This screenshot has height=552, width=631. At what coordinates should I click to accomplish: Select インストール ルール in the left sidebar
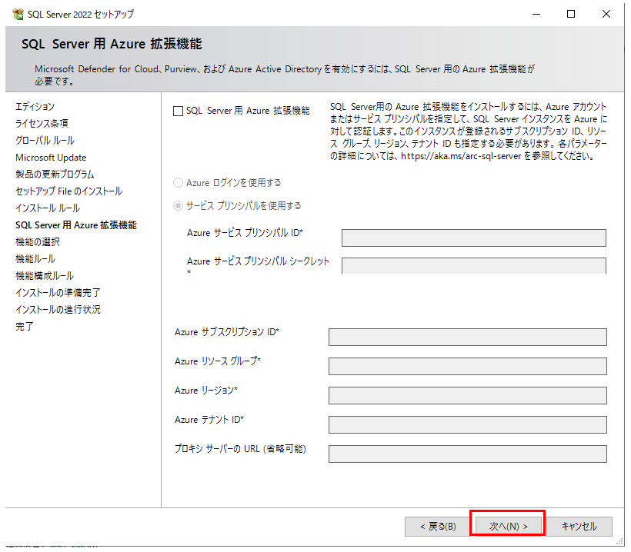(47, 208)
